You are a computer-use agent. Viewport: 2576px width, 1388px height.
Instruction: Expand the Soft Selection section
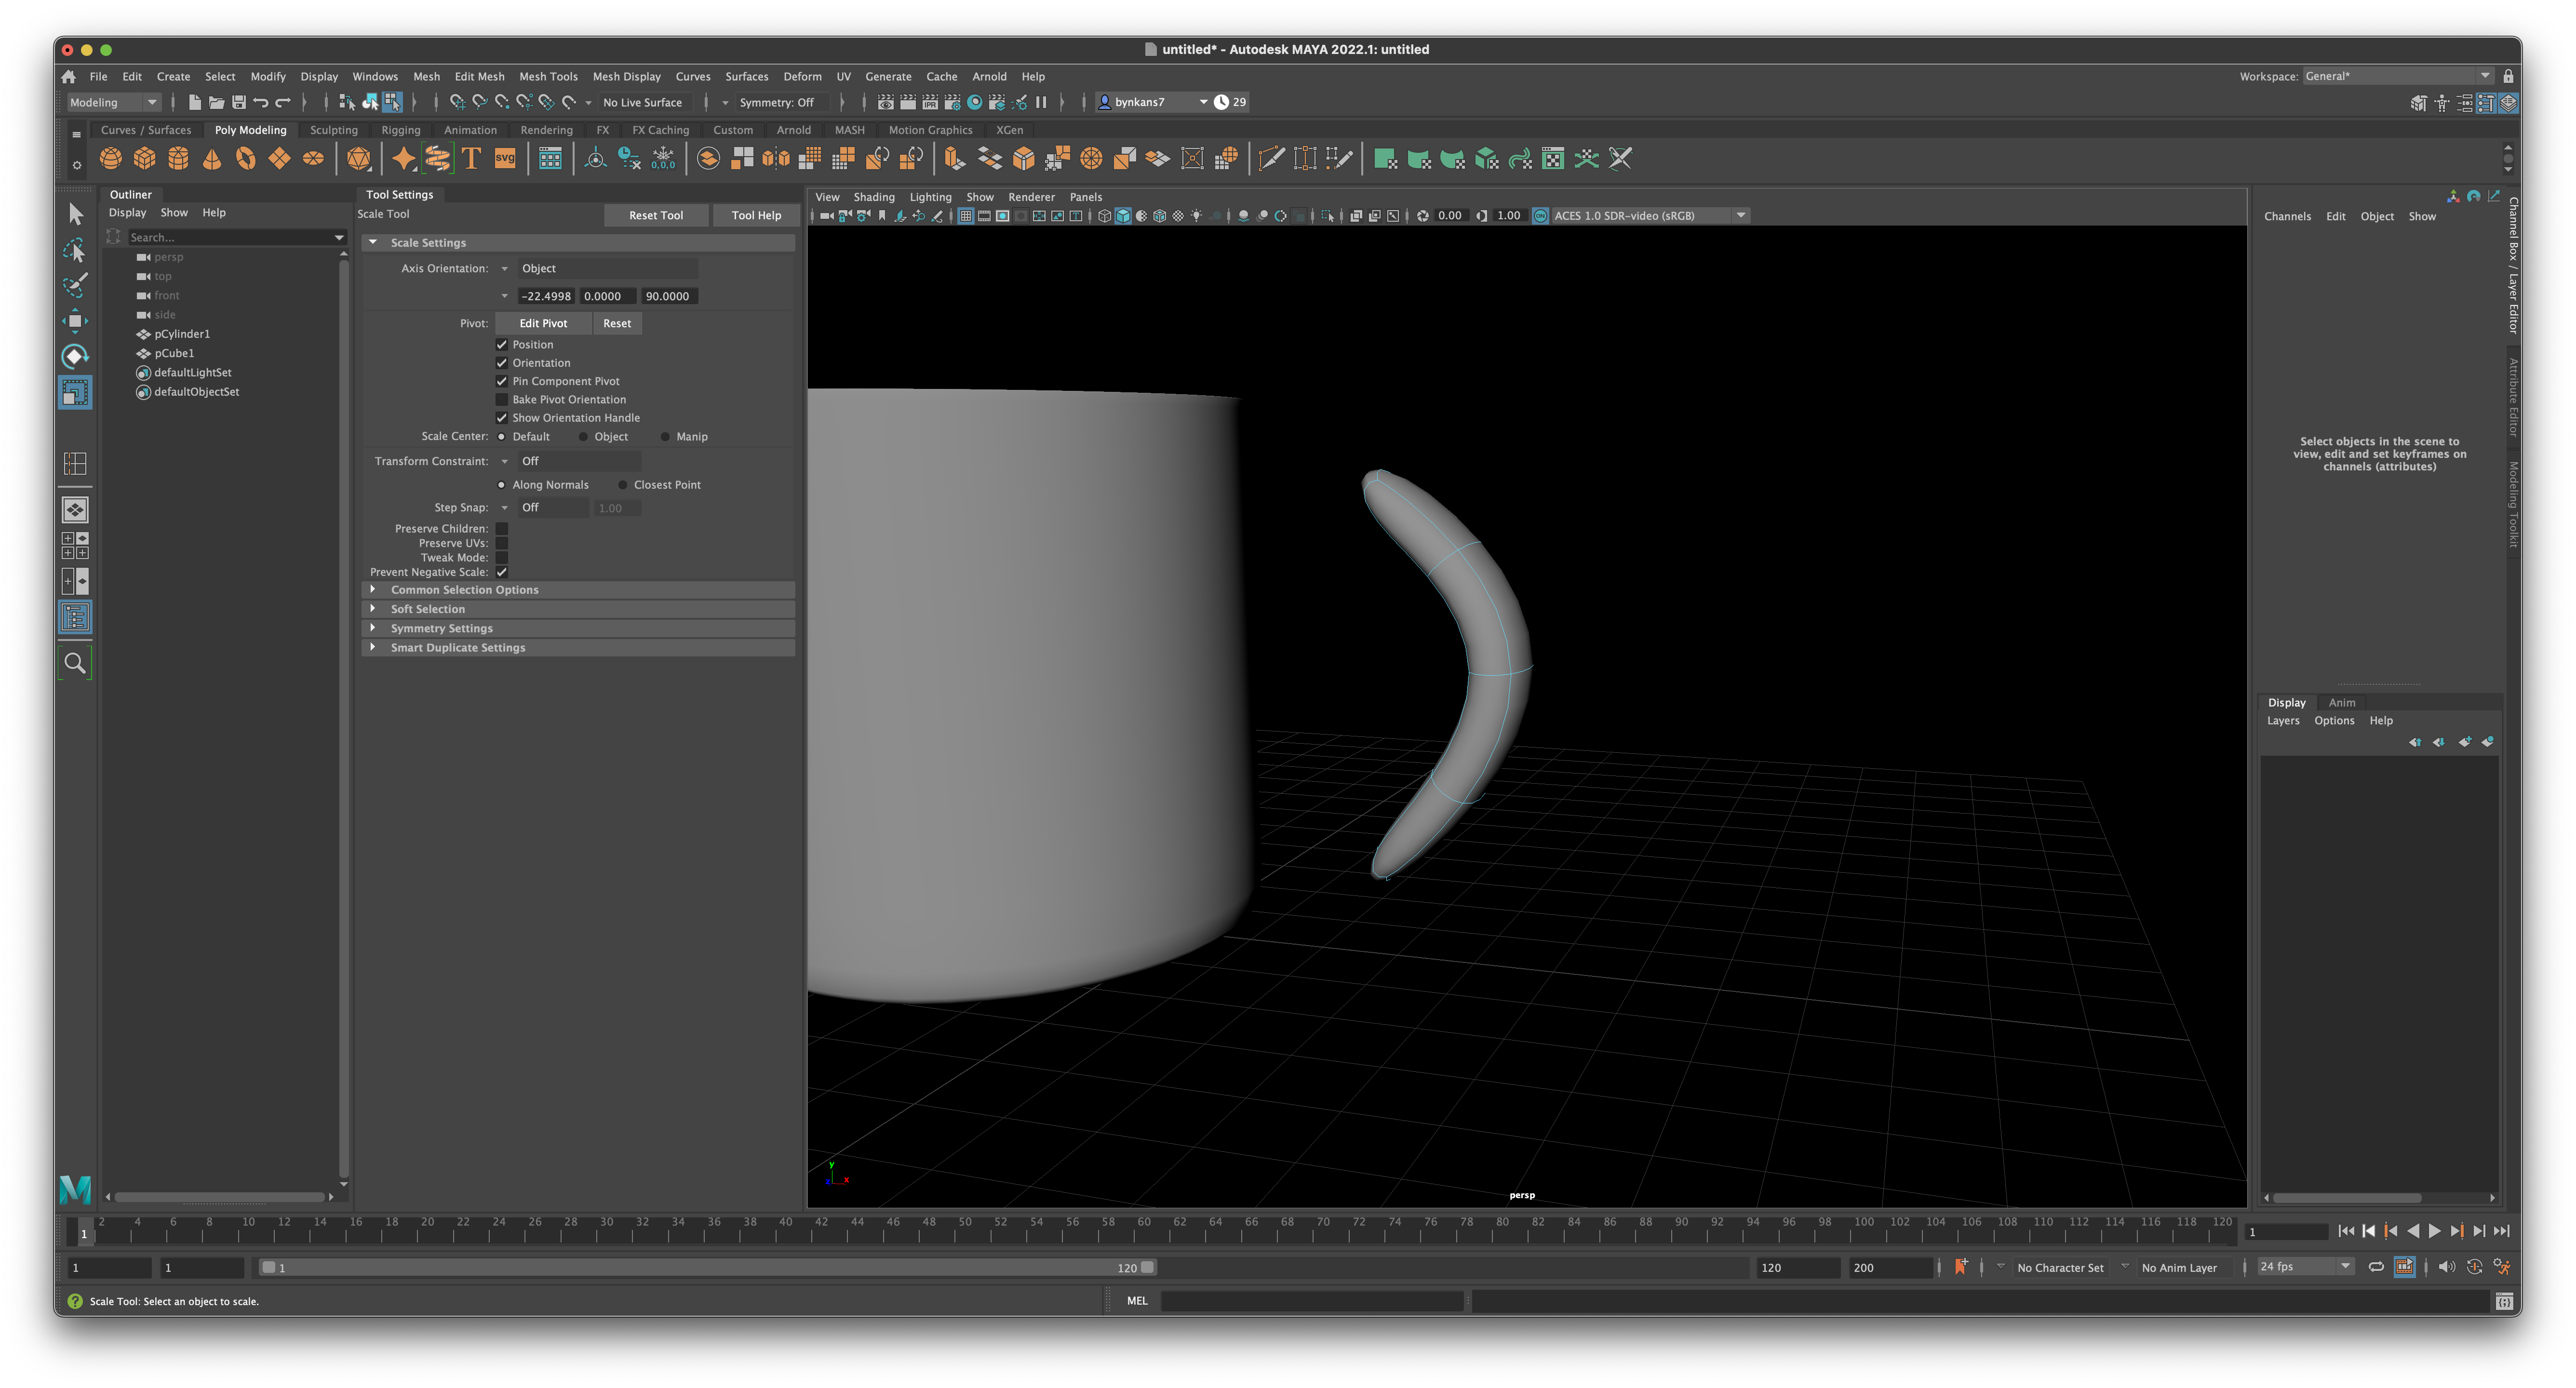tap(578, 609)
